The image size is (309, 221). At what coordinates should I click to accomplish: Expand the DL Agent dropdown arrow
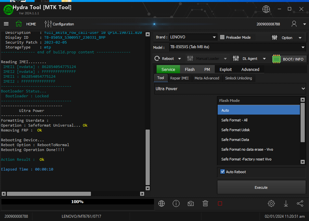(x=264, y=59)
